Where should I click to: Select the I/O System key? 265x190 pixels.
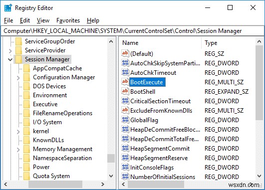[x=47, y=122]
